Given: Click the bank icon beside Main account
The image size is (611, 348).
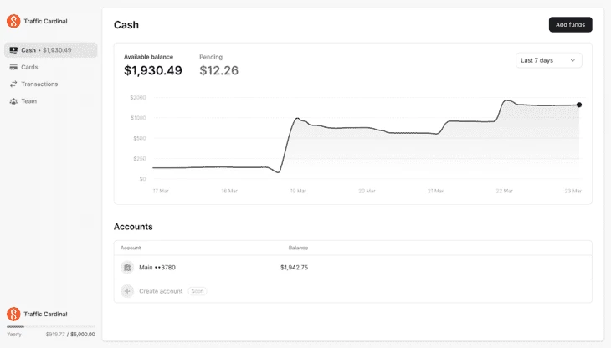Looking at the screenshot, I should coord(127,267).
